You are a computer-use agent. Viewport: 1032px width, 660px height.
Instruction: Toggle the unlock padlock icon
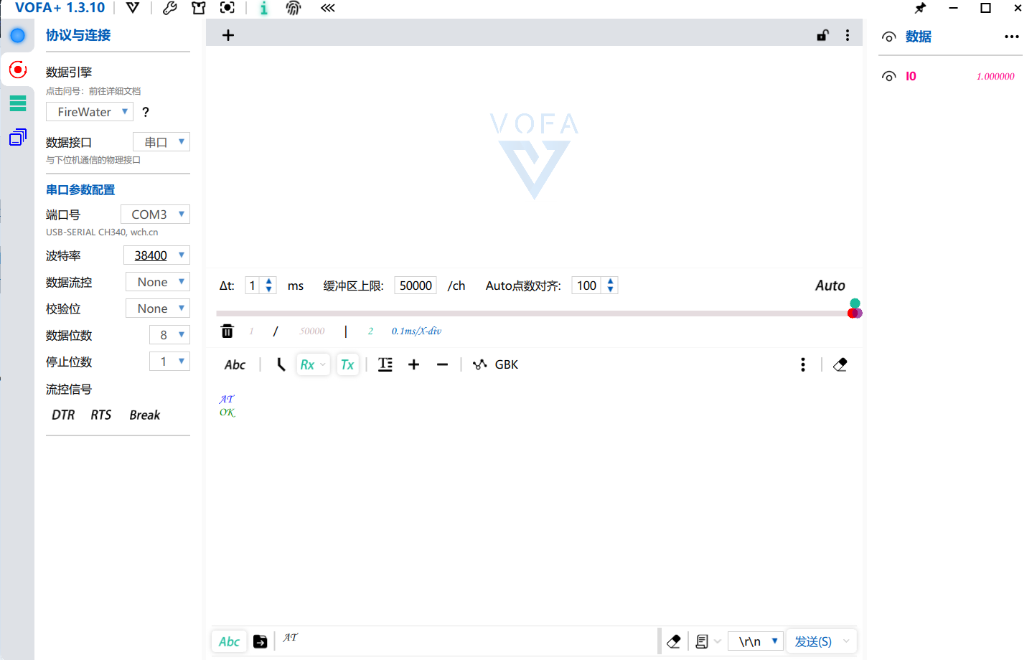coord(823,35)
